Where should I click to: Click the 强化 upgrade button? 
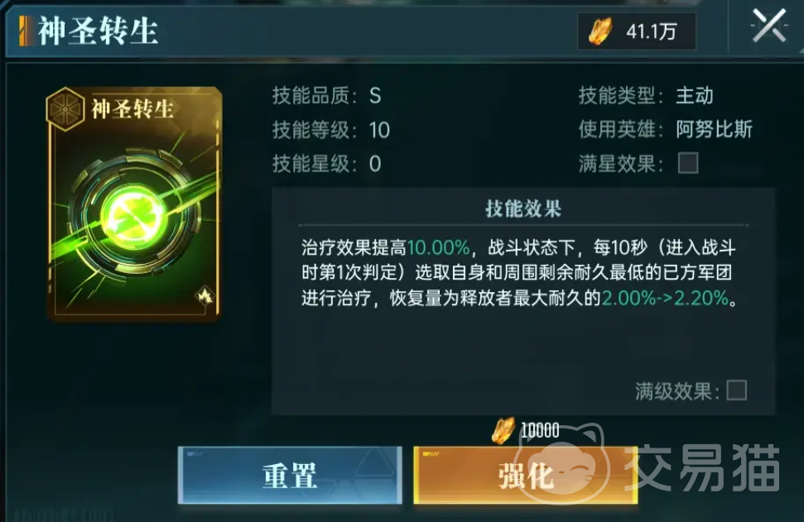click(x=526, y=476)
